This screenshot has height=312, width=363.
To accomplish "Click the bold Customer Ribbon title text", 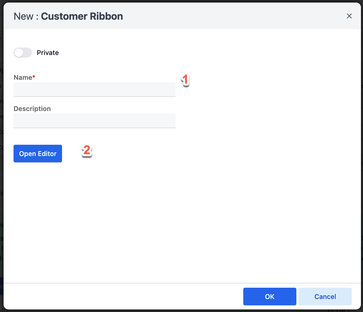I will tap(82, 16).
